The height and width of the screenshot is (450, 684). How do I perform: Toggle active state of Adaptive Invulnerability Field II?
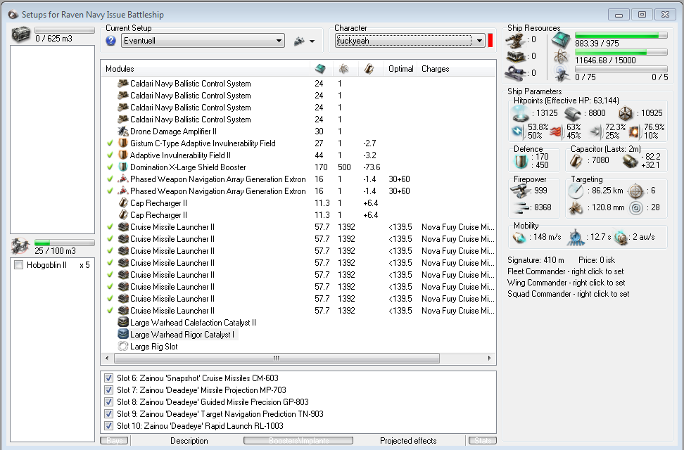click(110, 155)
